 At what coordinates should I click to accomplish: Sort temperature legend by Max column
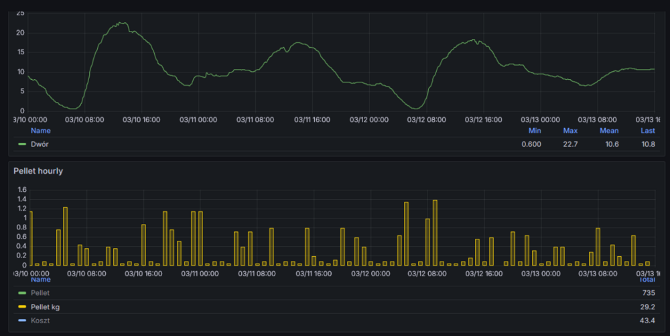(x=570, y=131)
